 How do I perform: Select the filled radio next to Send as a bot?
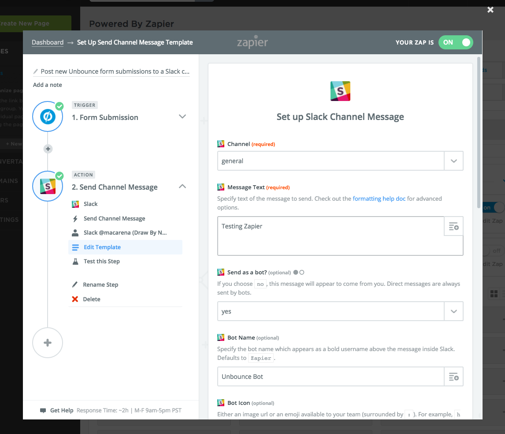coord(296,273)
